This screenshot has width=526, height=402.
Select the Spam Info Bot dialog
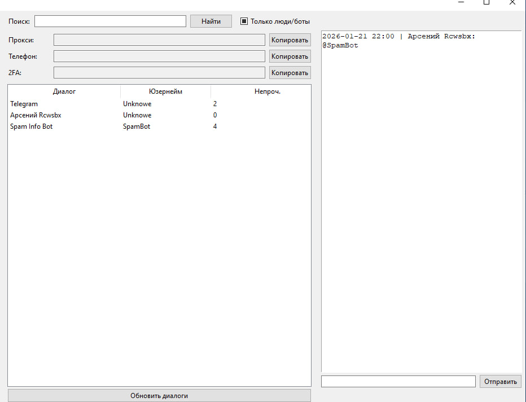(x=32, y=126)
